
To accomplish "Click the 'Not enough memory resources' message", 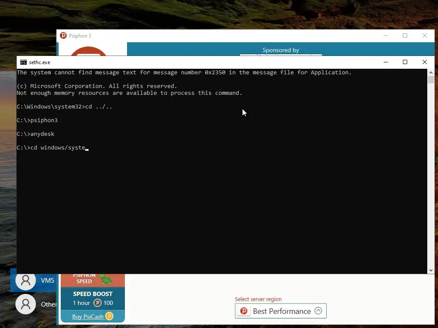I will [129, 93].
